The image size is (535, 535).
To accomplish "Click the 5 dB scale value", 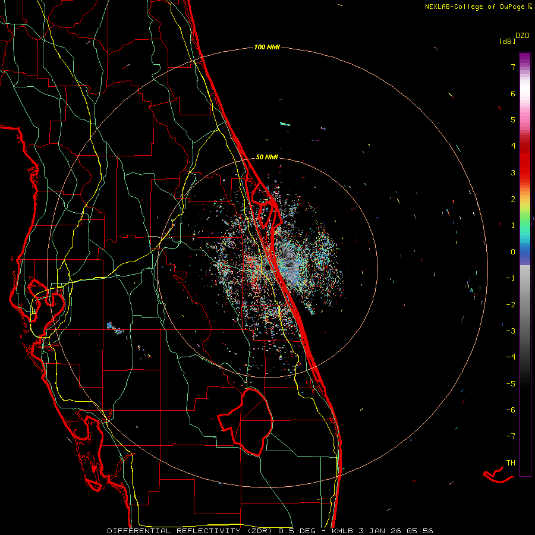I will coord(513,119).
